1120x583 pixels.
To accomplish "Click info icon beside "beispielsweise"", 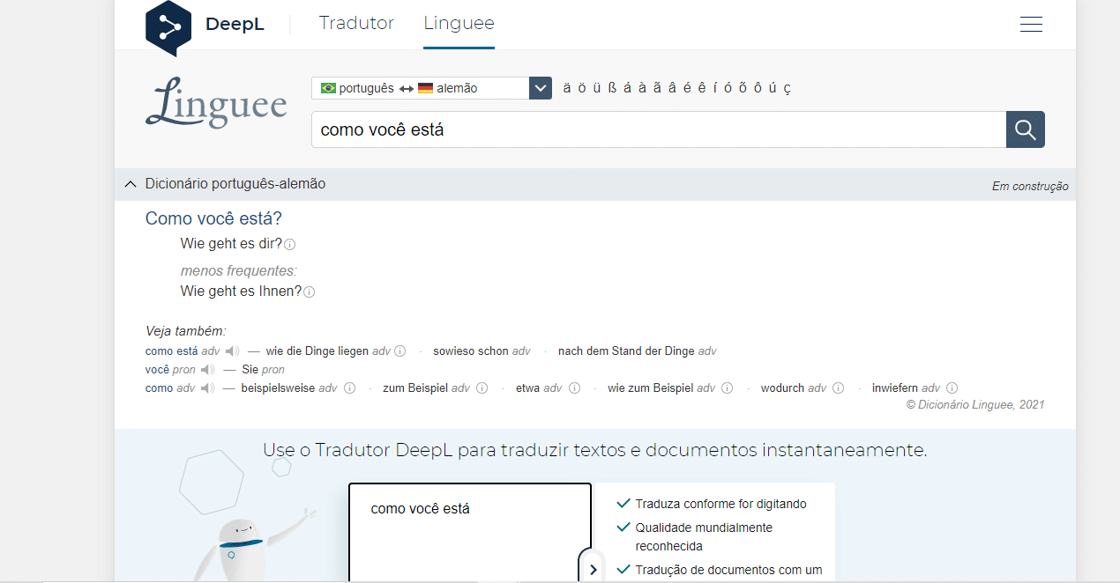I will click(x=349, y=387).
